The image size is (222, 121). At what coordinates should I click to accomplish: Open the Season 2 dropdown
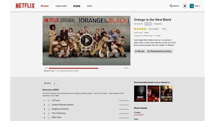point(55,83)
